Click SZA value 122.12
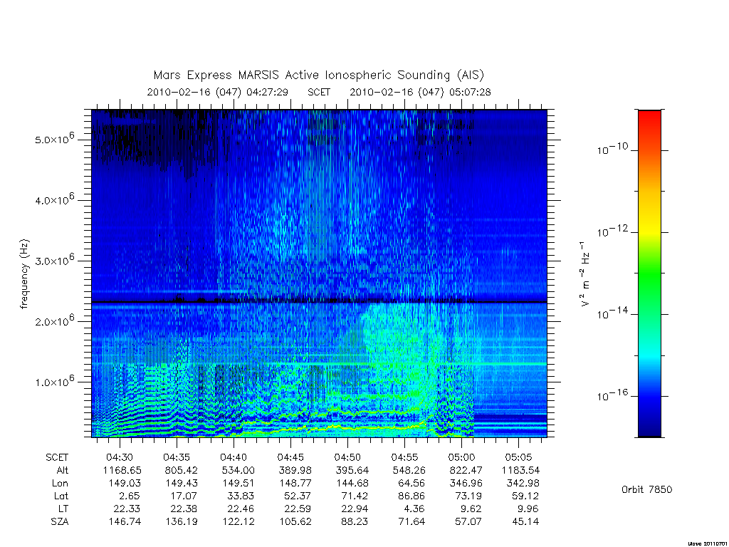The width and height of the screenshot is (729, 547). [x=238, y=522]
